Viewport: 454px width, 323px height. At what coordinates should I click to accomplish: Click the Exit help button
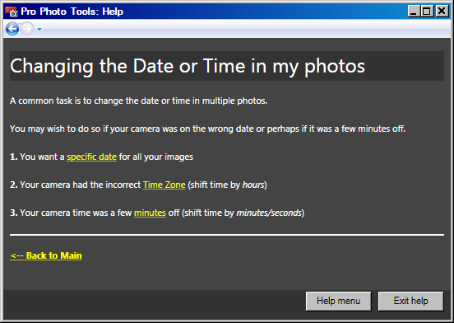tap(410, 301)
